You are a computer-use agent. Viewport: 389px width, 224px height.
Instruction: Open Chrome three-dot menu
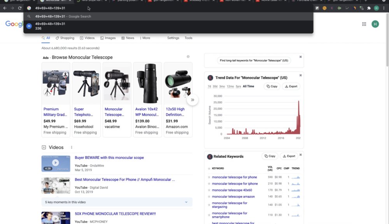point(384,8)
